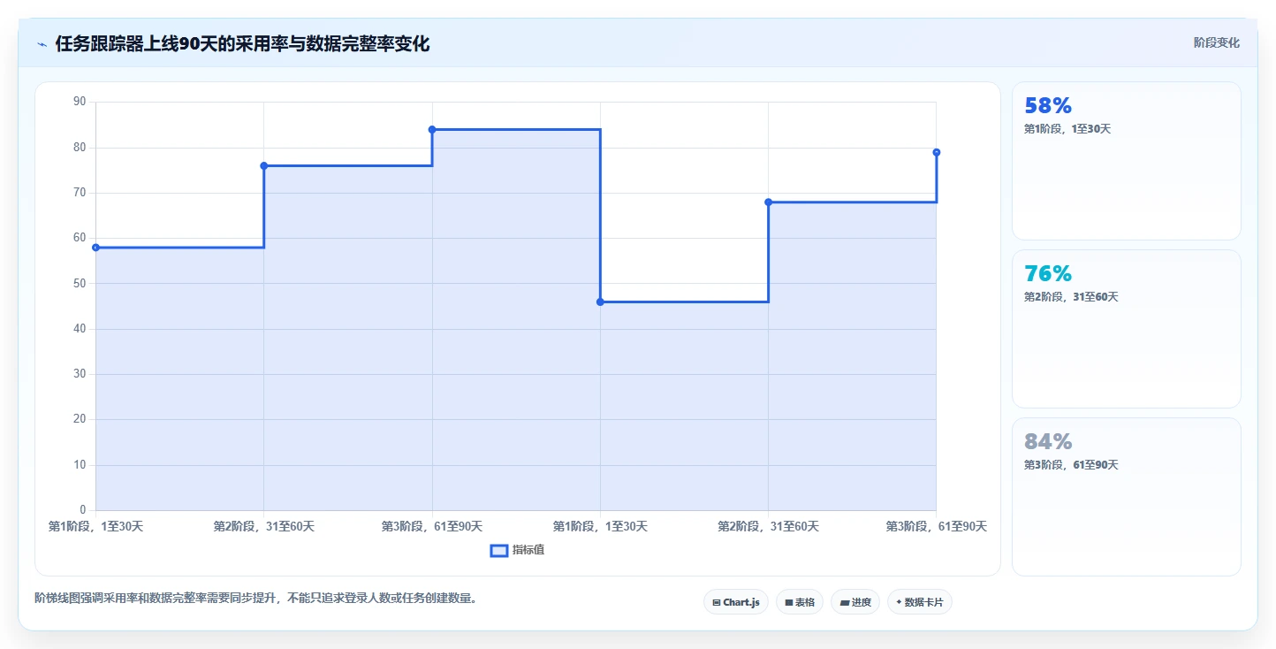Screen dimensions: 1276x649
Task: Click the chart data point at value 58
Action: [x=95, y=248]
